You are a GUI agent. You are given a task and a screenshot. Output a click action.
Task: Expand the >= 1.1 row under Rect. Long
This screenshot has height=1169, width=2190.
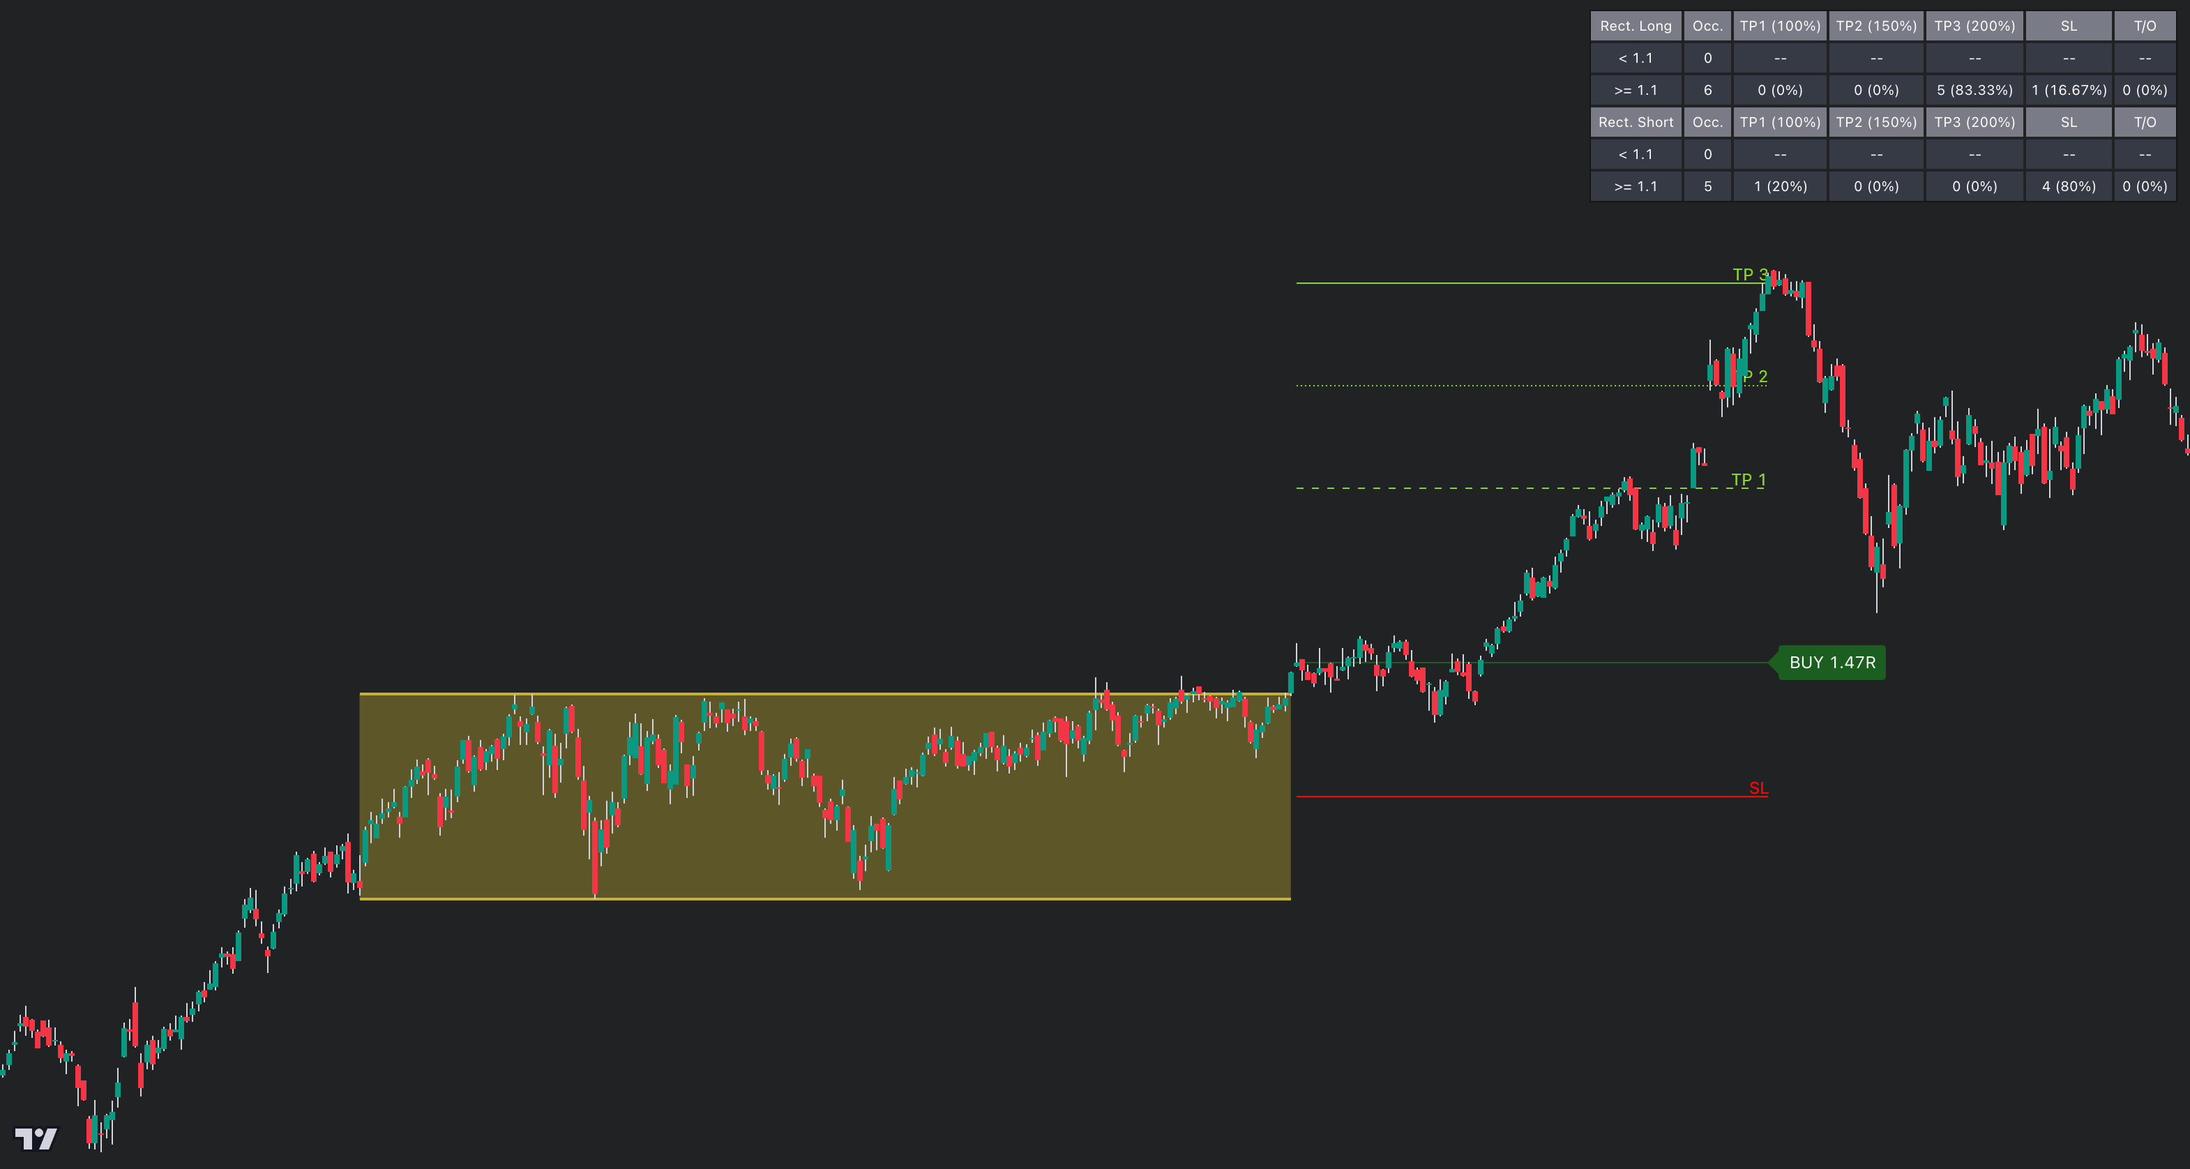1635,89
